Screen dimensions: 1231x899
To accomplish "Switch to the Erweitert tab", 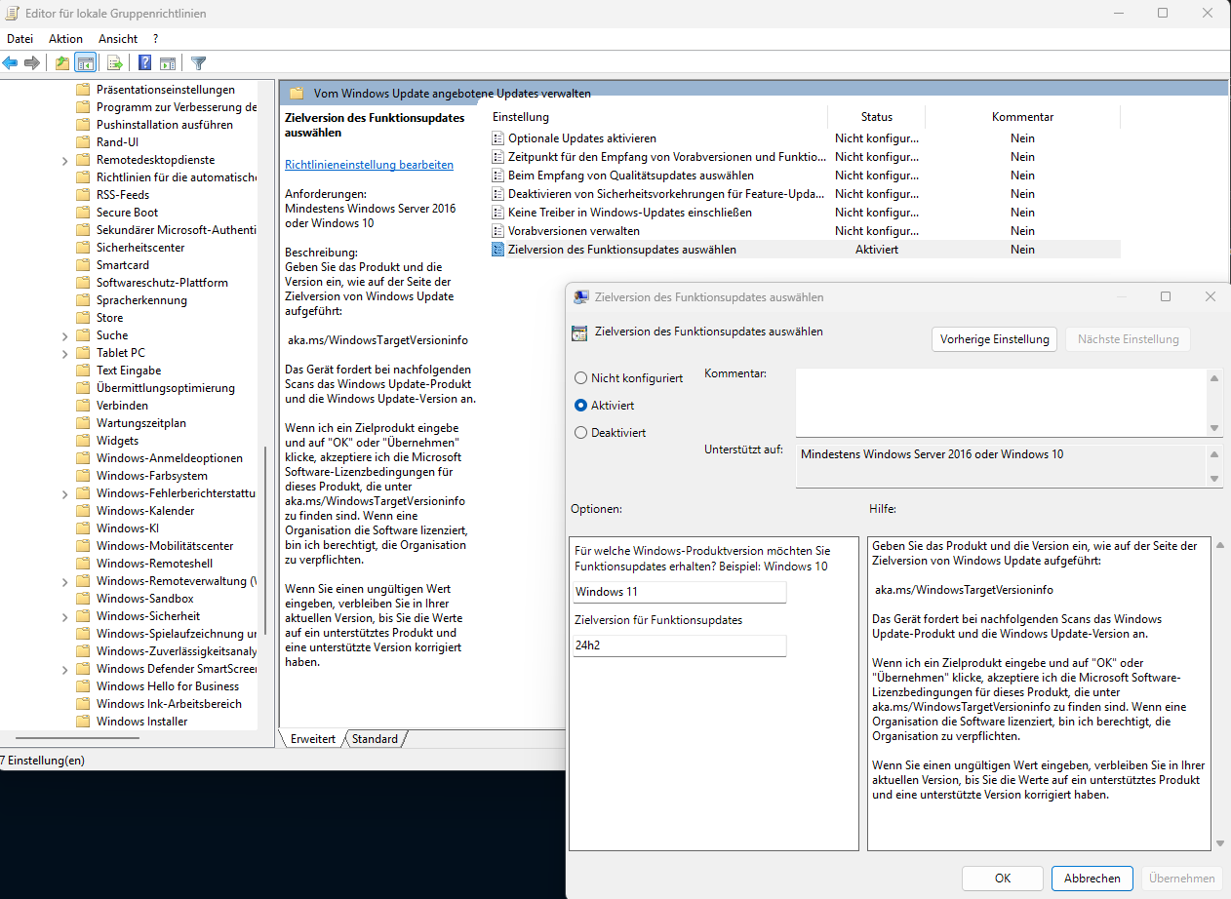I will pos(312,739).
